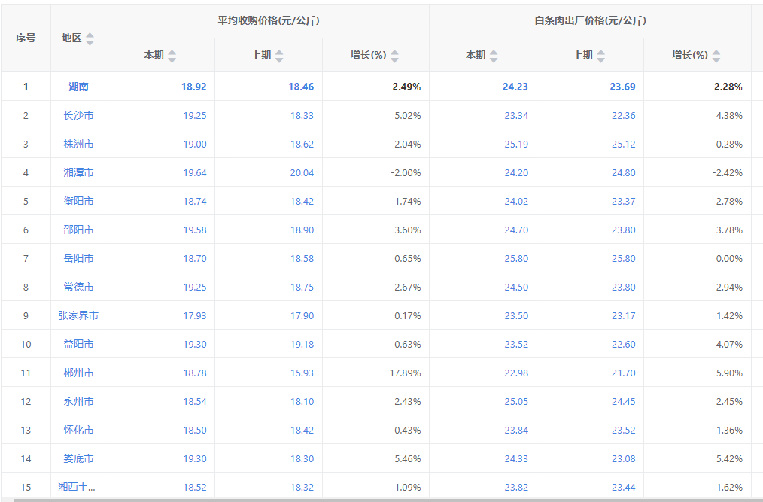Click the 平均收购价格(元/公斤) group header
The image size is (763, 502).
click(x=269, y=20)
